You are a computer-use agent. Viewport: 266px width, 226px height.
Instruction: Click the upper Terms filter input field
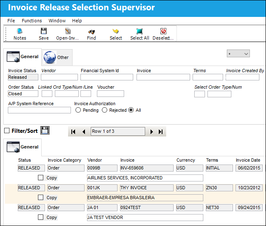[x=208, y=77]
